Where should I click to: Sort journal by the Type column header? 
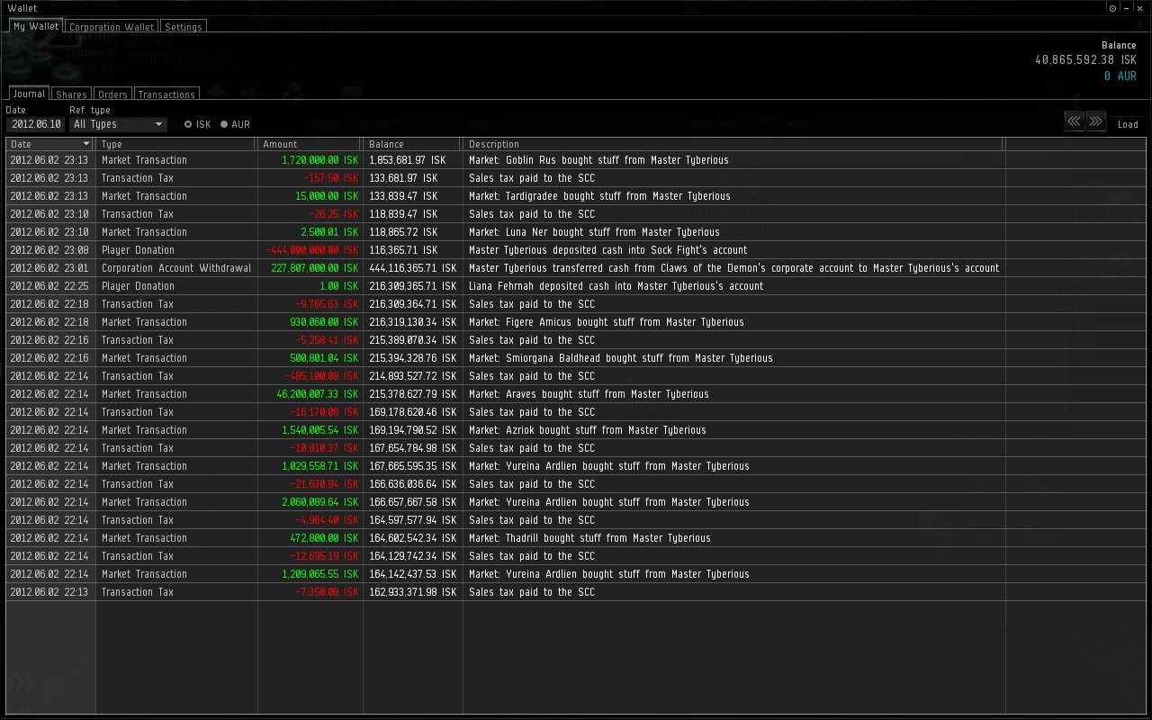(176, 144)
